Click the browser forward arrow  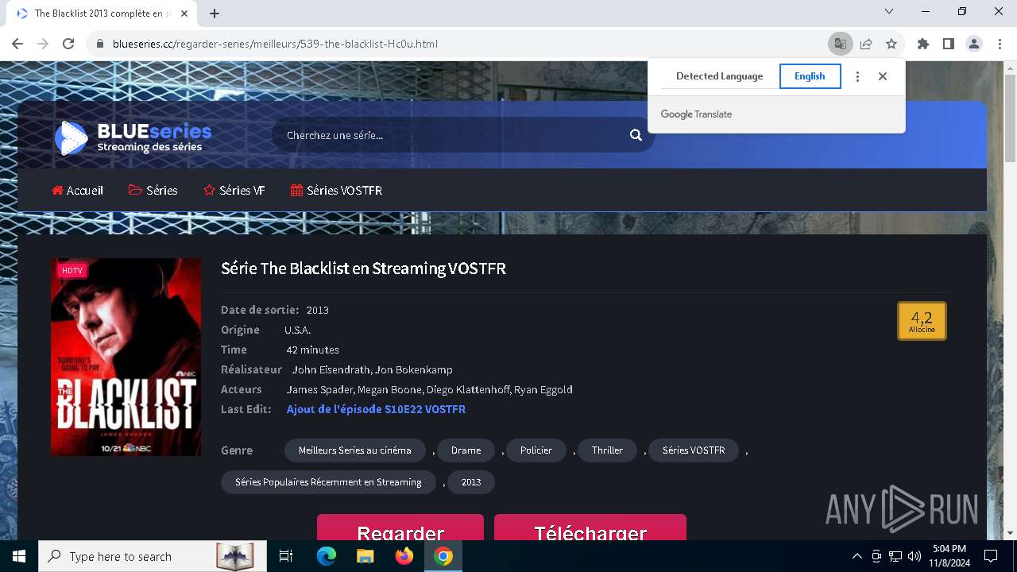(x=43, y=44)
